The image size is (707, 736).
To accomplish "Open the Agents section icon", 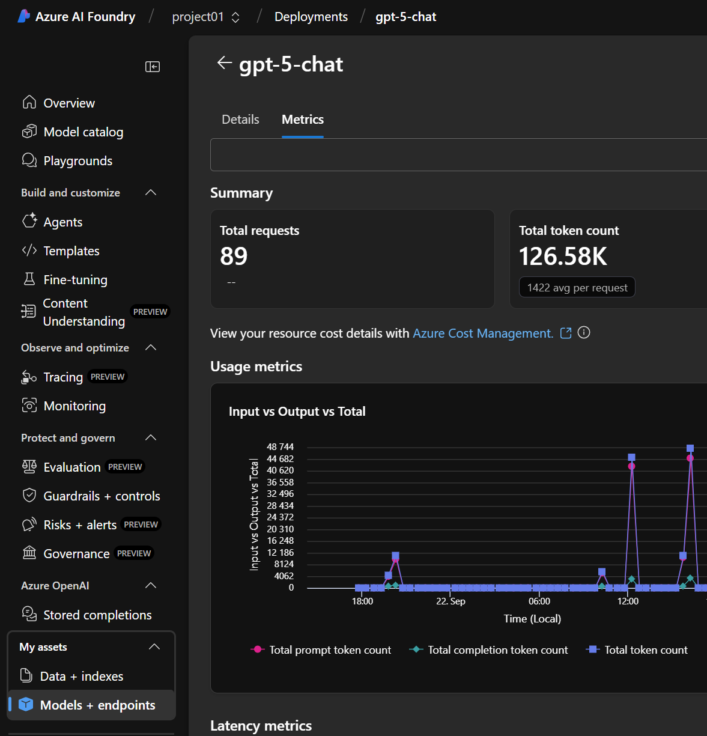I will tap(29, 221).
